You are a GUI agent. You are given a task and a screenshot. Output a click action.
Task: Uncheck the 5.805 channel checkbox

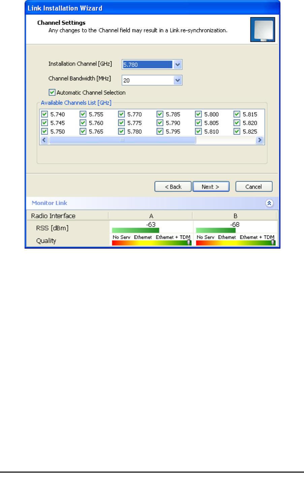[198, 123]
